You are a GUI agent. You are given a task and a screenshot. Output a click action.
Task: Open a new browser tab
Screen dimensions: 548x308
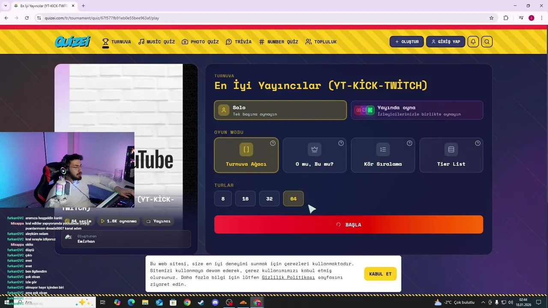(x=83, y=6)
